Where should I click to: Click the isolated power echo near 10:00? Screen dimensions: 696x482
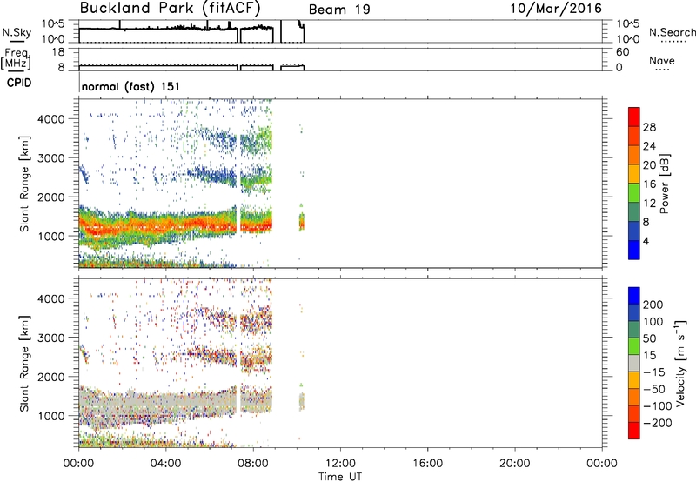(x=302, y=221)
